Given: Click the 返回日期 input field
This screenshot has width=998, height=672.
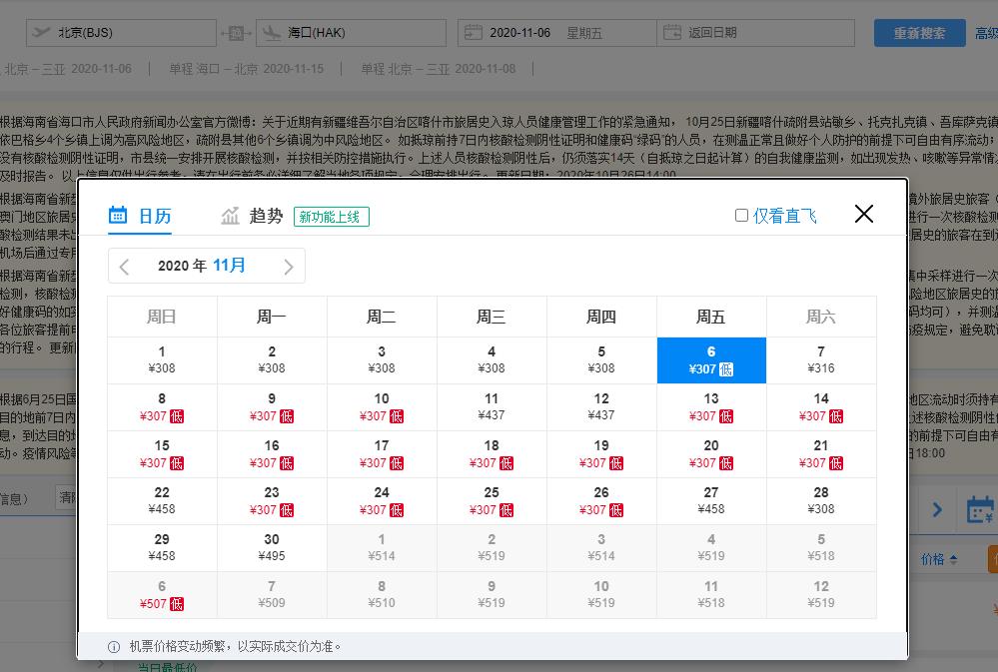Looking at the screenshot, I should (759, 33).
